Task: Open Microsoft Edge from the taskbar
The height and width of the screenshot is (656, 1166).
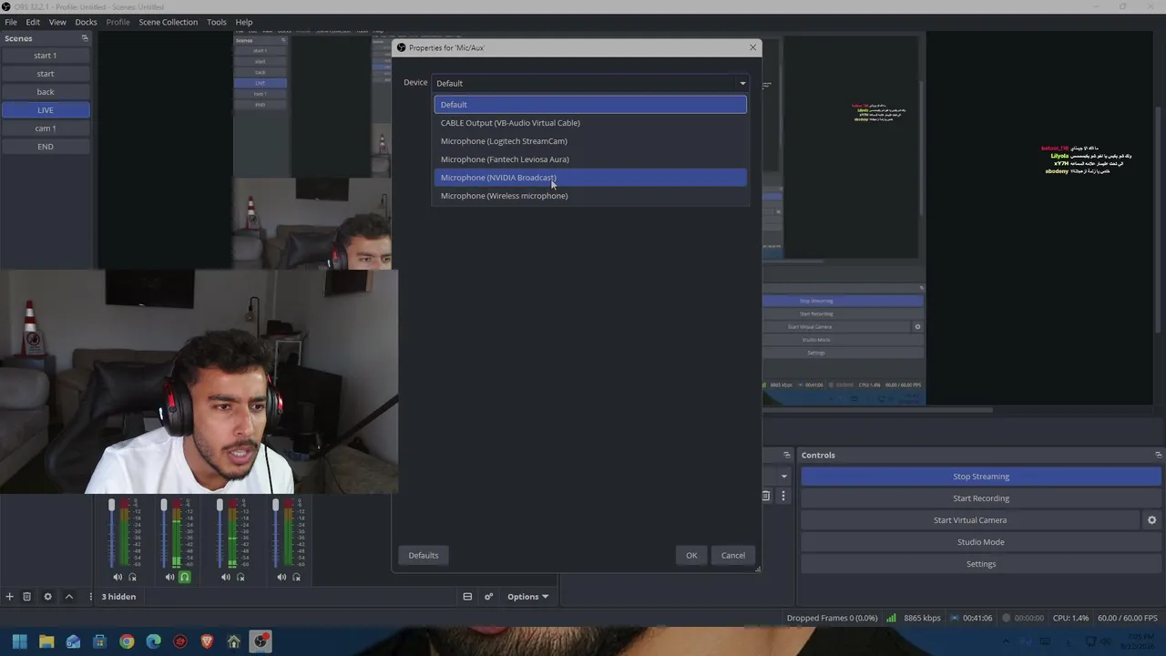Action: [x=153, y=641]
